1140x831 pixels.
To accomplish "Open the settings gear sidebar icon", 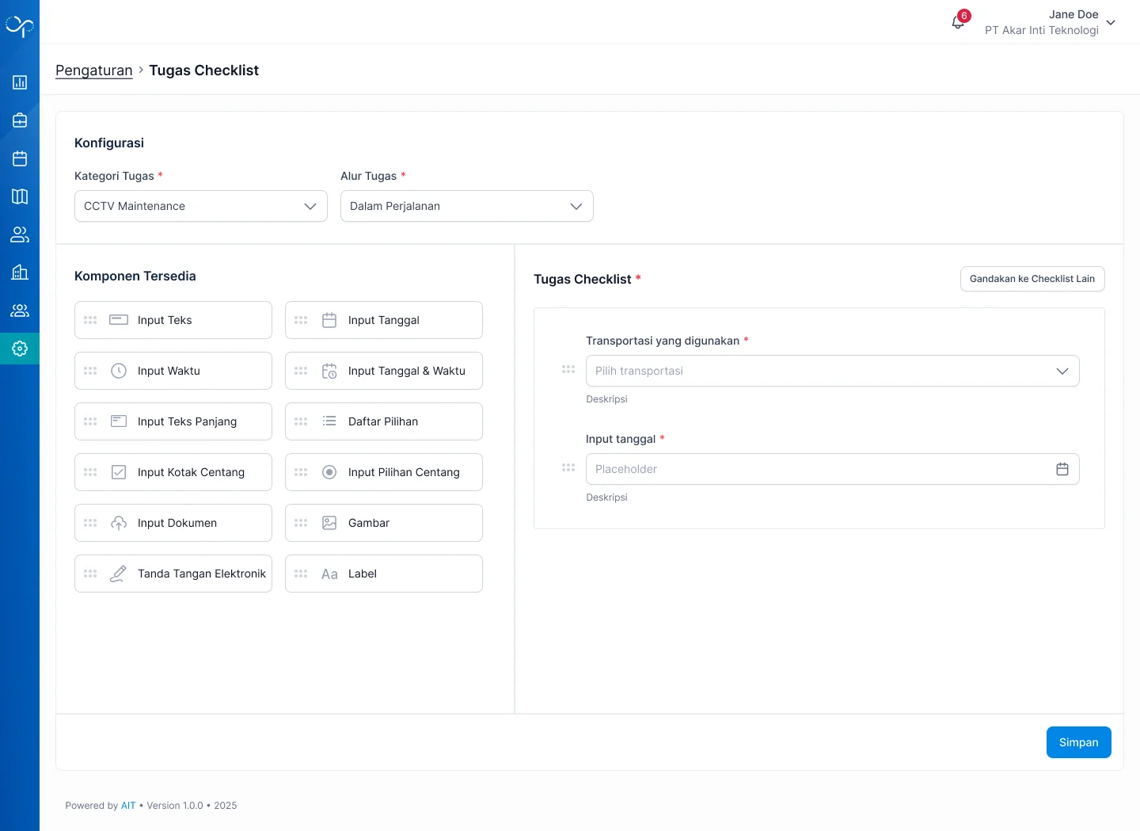I will pyautogui.click(x=20, y=349).
